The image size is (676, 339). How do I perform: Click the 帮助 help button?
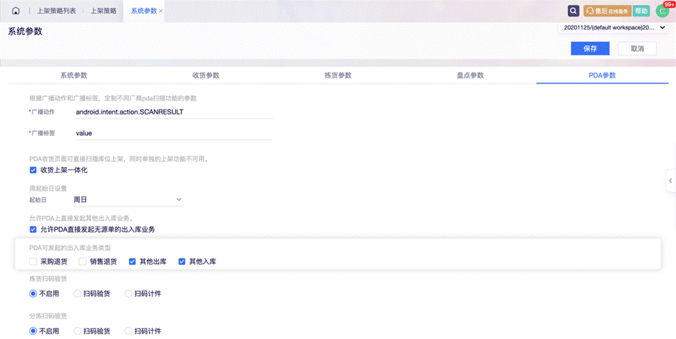pyautogui.click(x=641, y=11)
